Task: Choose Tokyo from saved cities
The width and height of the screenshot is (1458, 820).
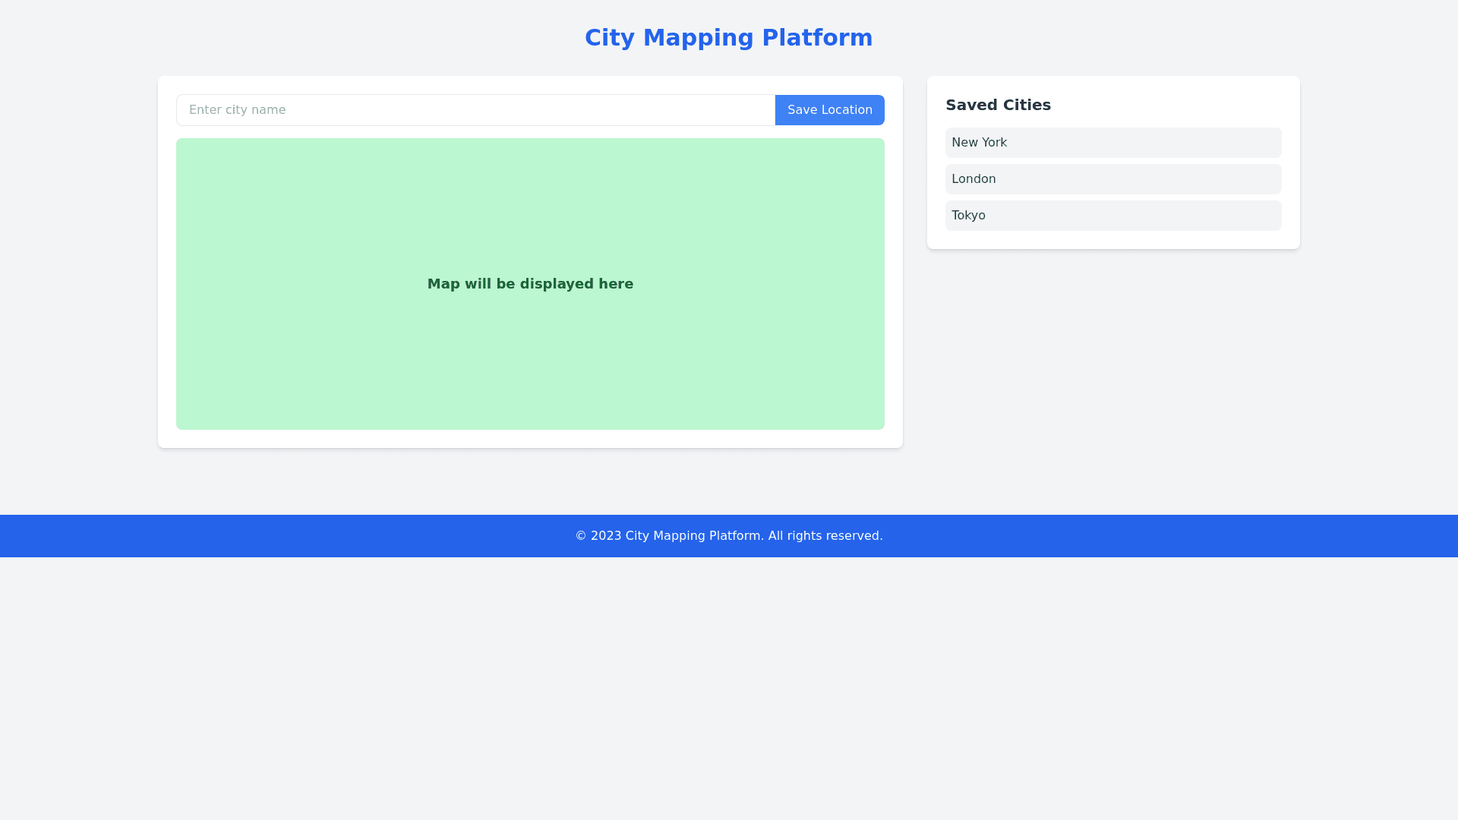Action: (968, 216)
